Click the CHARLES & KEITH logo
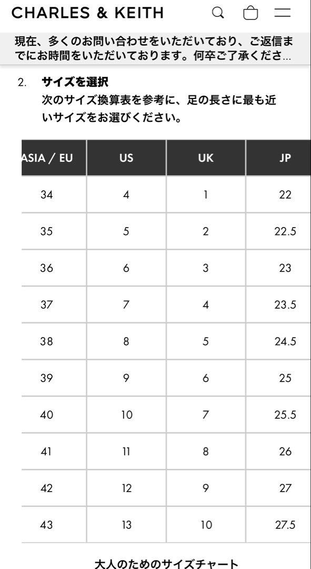Screen dimensions: 311x569 pos(87,13)
